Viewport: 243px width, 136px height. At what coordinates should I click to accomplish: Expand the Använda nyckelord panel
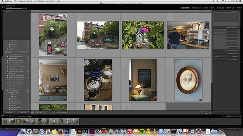pyautogui.click(x=239, y=51)
